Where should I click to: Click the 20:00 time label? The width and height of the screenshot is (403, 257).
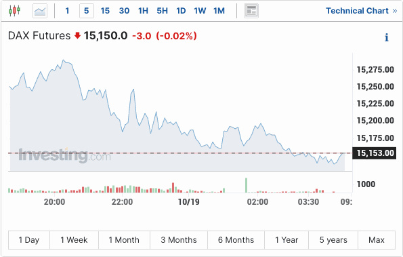(x=54, y=202)
